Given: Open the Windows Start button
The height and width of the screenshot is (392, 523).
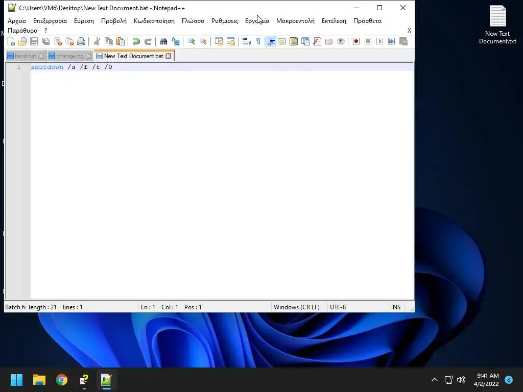Looking at the screenshot, I should (16, 380).
